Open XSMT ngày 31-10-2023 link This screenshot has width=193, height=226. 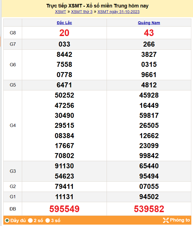(x=119, y=12)
